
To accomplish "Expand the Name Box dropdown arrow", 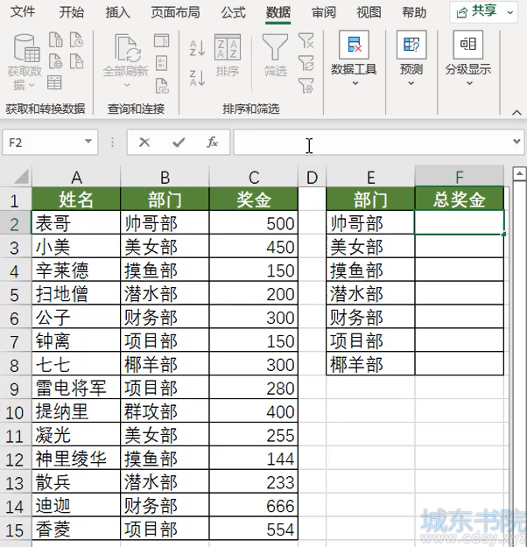I will [x=88, y=142].
